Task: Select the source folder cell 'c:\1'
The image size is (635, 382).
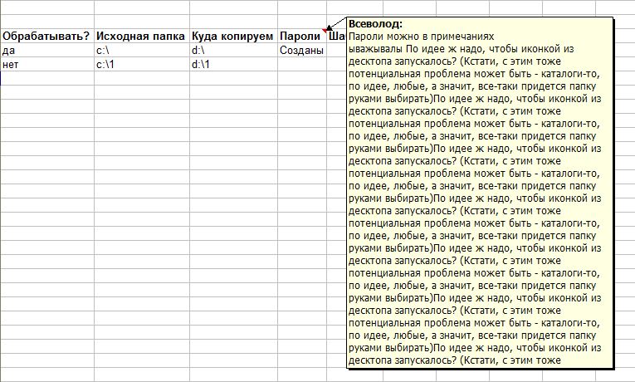Action: [142, 65]
